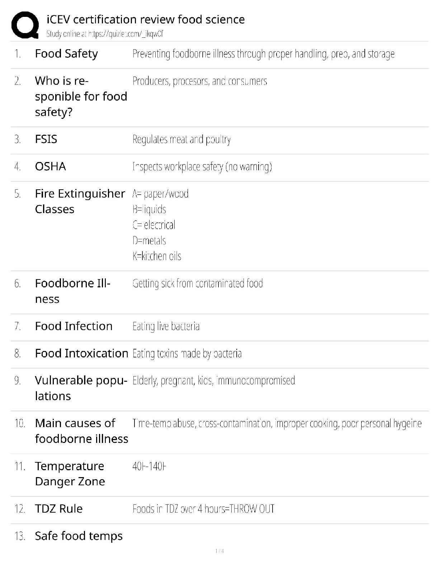Image resolution: width=439 pixels, height=569 pixels.
Task: Open the quizlet.com study link
Action: pos(105,34)
